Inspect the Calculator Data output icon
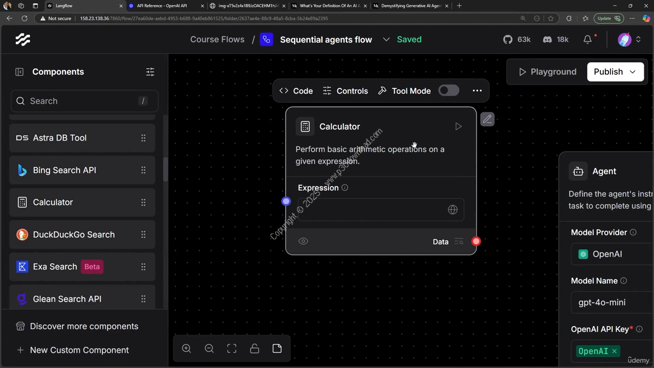Image resolution: width=654 pixels, height=368 pixels. point(459,242)
